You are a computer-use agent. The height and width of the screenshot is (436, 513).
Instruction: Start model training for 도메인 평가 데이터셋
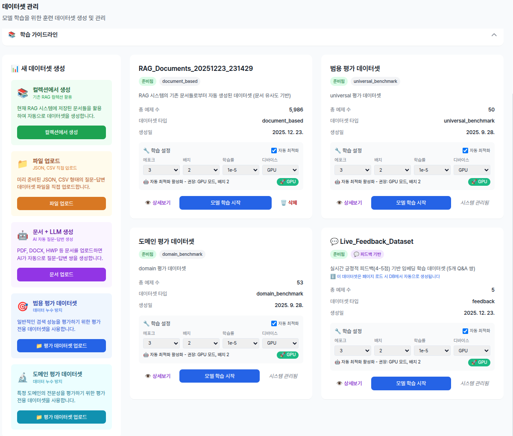[x=219, y=376]
